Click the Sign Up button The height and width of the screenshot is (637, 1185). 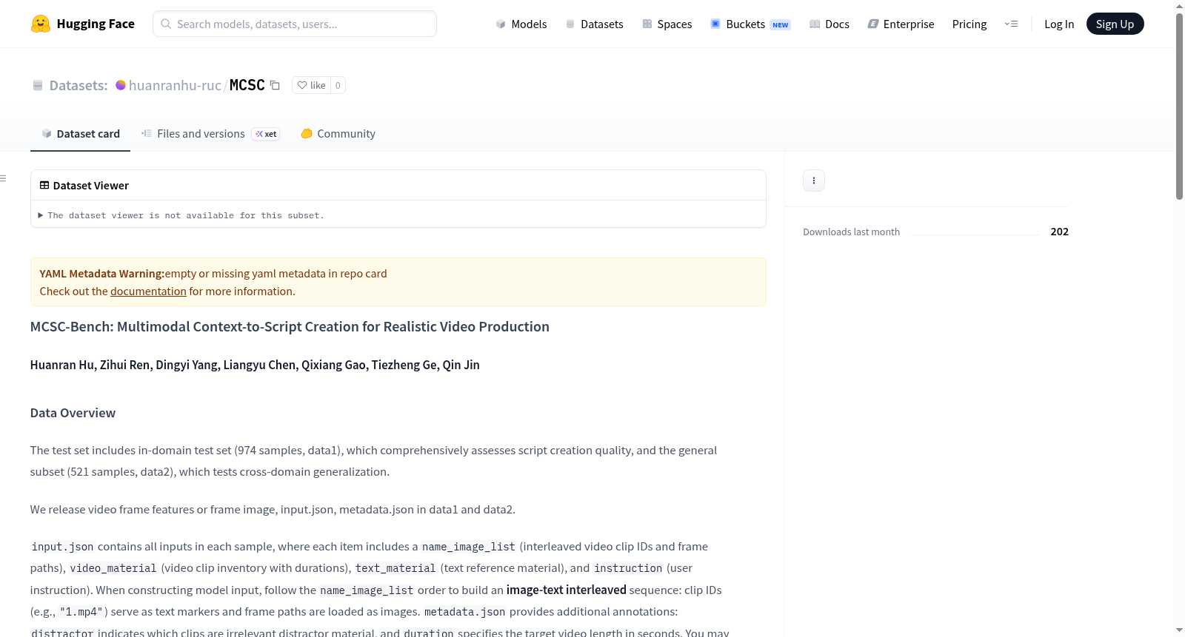coord(1115,24)
